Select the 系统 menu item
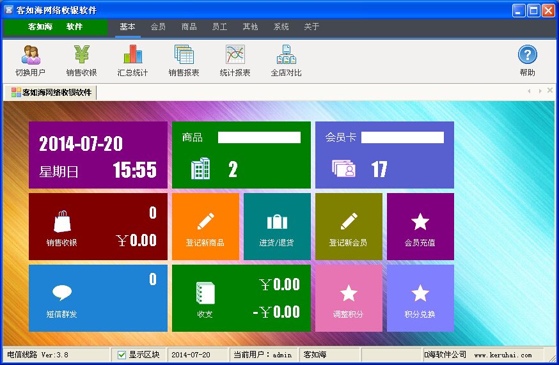This screenshot has height=365, width=559. (x=281, y=27)
